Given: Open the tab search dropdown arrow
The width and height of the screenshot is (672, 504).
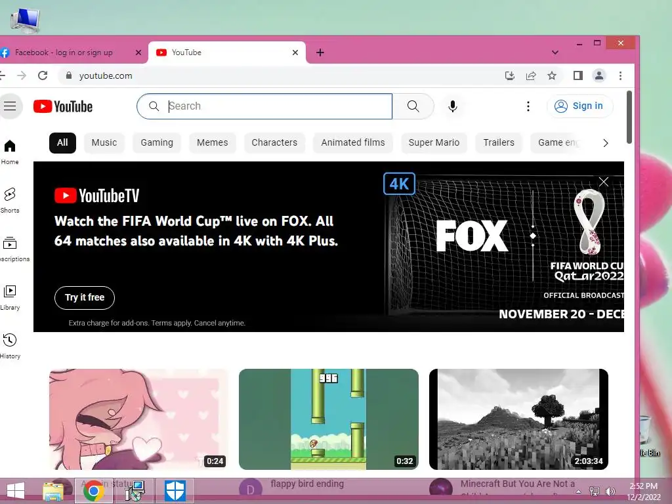Looking at the screenshot, I should coord(555,52).
